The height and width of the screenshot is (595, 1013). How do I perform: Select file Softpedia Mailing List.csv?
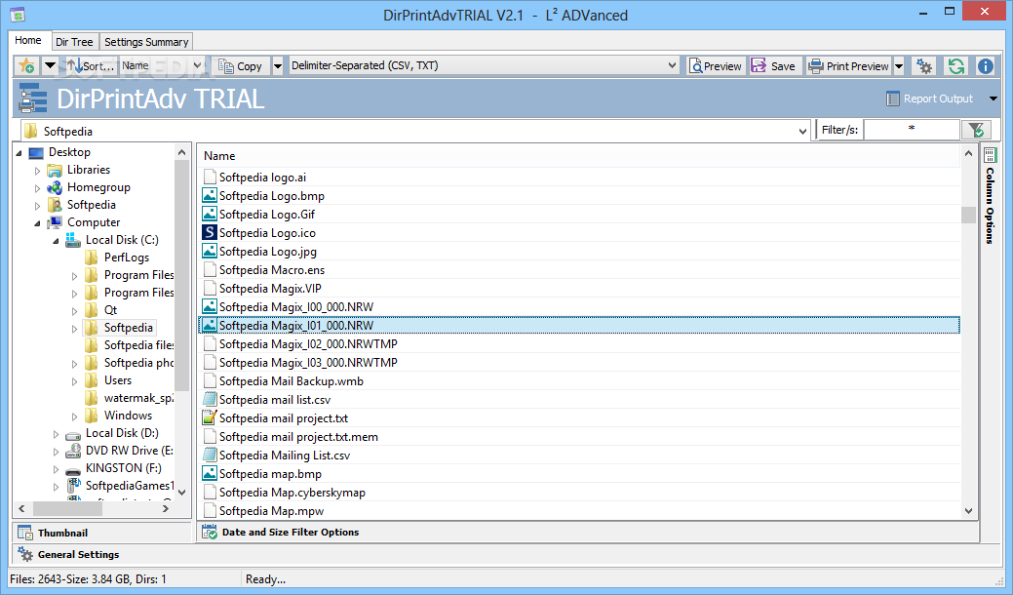pyautogui.click(x=285, y=456)
